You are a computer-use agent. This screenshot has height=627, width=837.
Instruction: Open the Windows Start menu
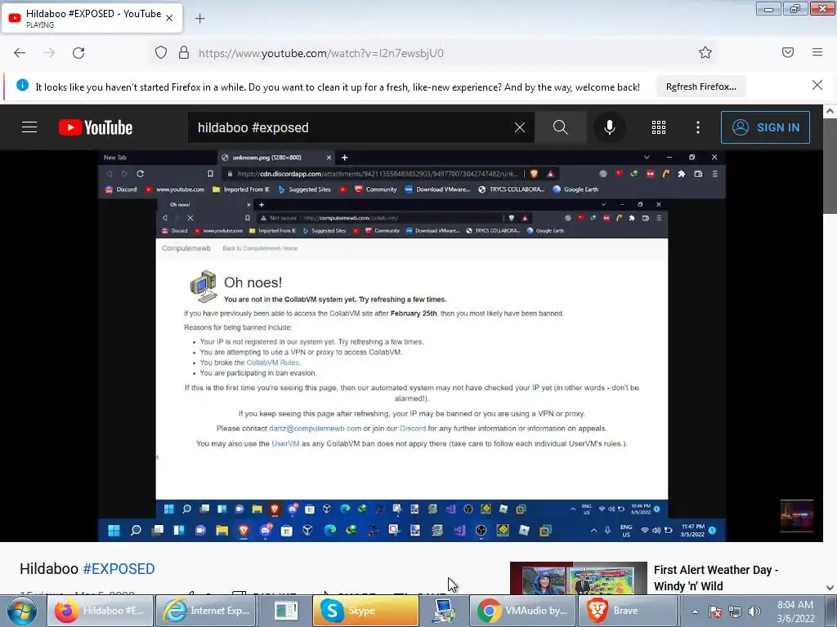coord(21,611)
